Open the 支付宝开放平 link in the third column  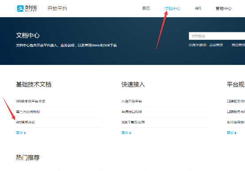click(x=236, y=122)
